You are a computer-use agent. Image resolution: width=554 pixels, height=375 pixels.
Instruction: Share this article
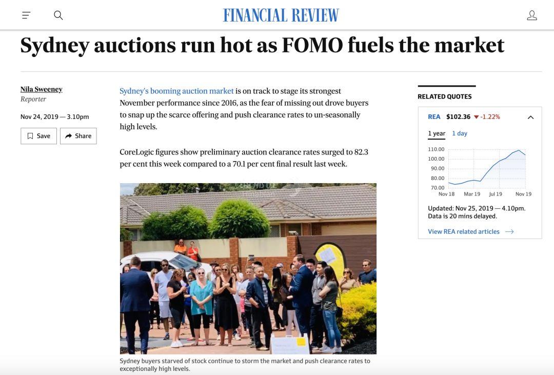78,136
